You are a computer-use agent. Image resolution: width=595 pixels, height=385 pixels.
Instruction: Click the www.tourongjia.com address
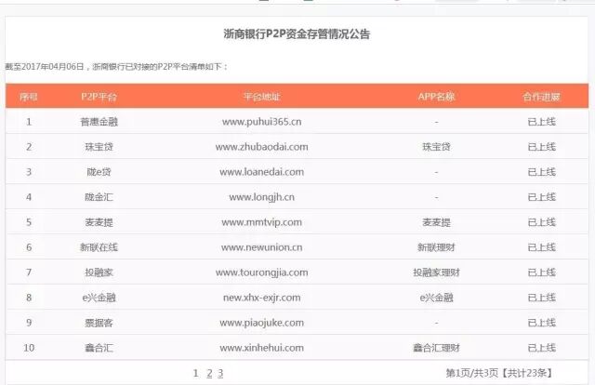coord(262,272)
